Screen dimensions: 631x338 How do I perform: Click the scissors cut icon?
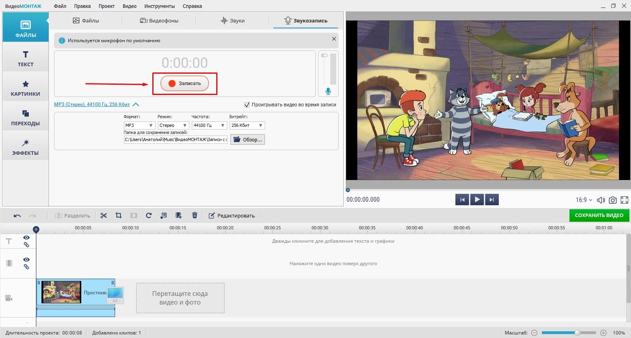click(x=103, y=215)
